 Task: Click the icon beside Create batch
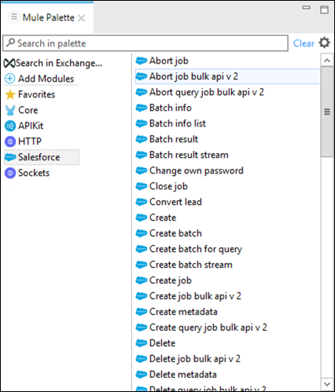[x=142, y=233]
